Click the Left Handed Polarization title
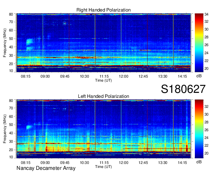The width and height of the screenshot is (212, 172). click(x=104, y=96)
